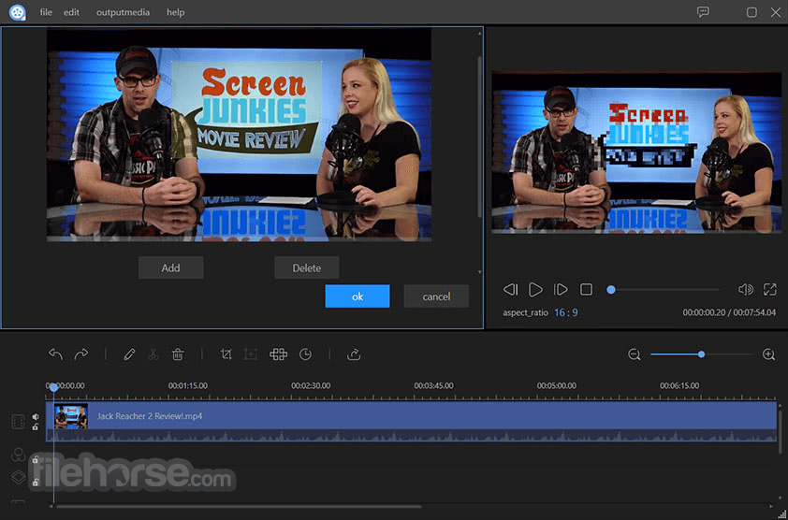The height and width of the screenshot is (520, 788).
Task: Play the preview video
Action: (535, 289)
